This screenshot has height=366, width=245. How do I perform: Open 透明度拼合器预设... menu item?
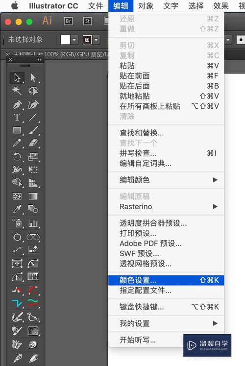pos(166,223)
